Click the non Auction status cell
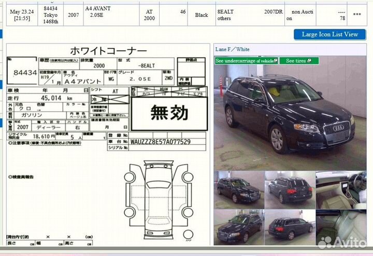This screenshot has height=256, width=373. tap(300, 15)
